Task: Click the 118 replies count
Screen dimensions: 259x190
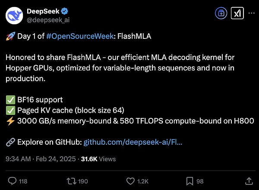Action: 23,180
